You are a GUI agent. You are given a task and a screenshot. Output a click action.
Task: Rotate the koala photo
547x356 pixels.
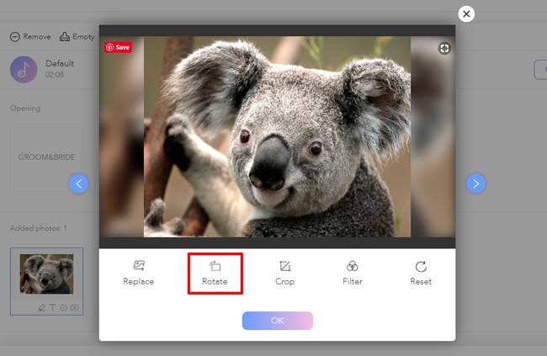215,274
